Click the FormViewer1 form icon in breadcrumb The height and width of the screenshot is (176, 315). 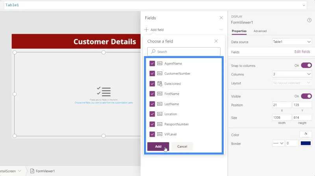(32, 171)
